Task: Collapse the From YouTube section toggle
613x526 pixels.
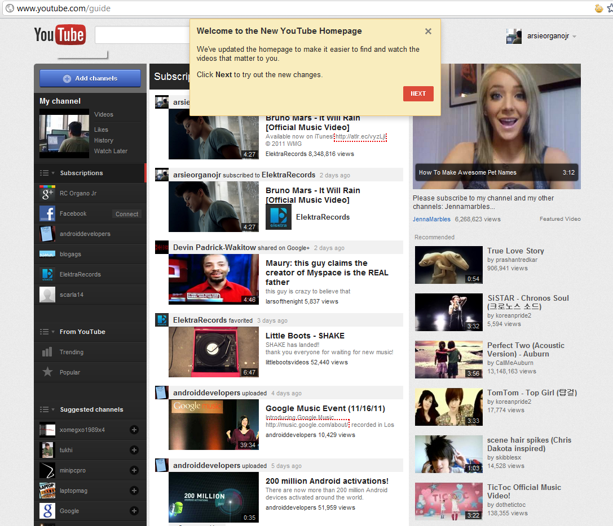Action: point(47,332)
